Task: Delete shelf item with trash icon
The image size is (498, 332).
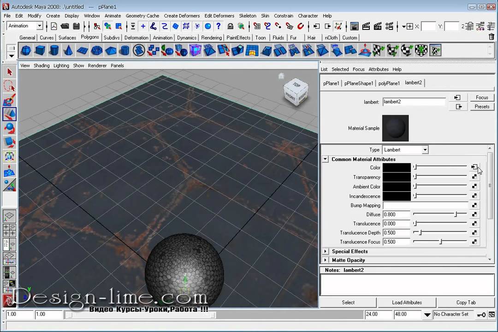Action: click(x=491, y=37)
